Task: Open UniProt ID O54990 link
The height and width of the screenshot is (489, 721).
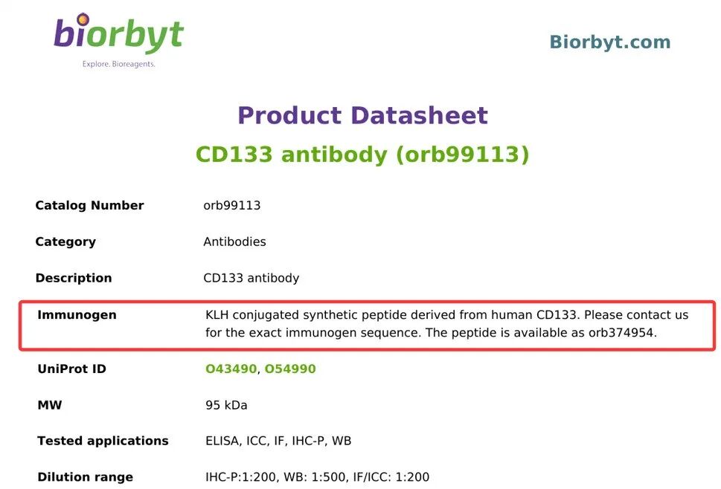Action: click(x=290, y=369)
